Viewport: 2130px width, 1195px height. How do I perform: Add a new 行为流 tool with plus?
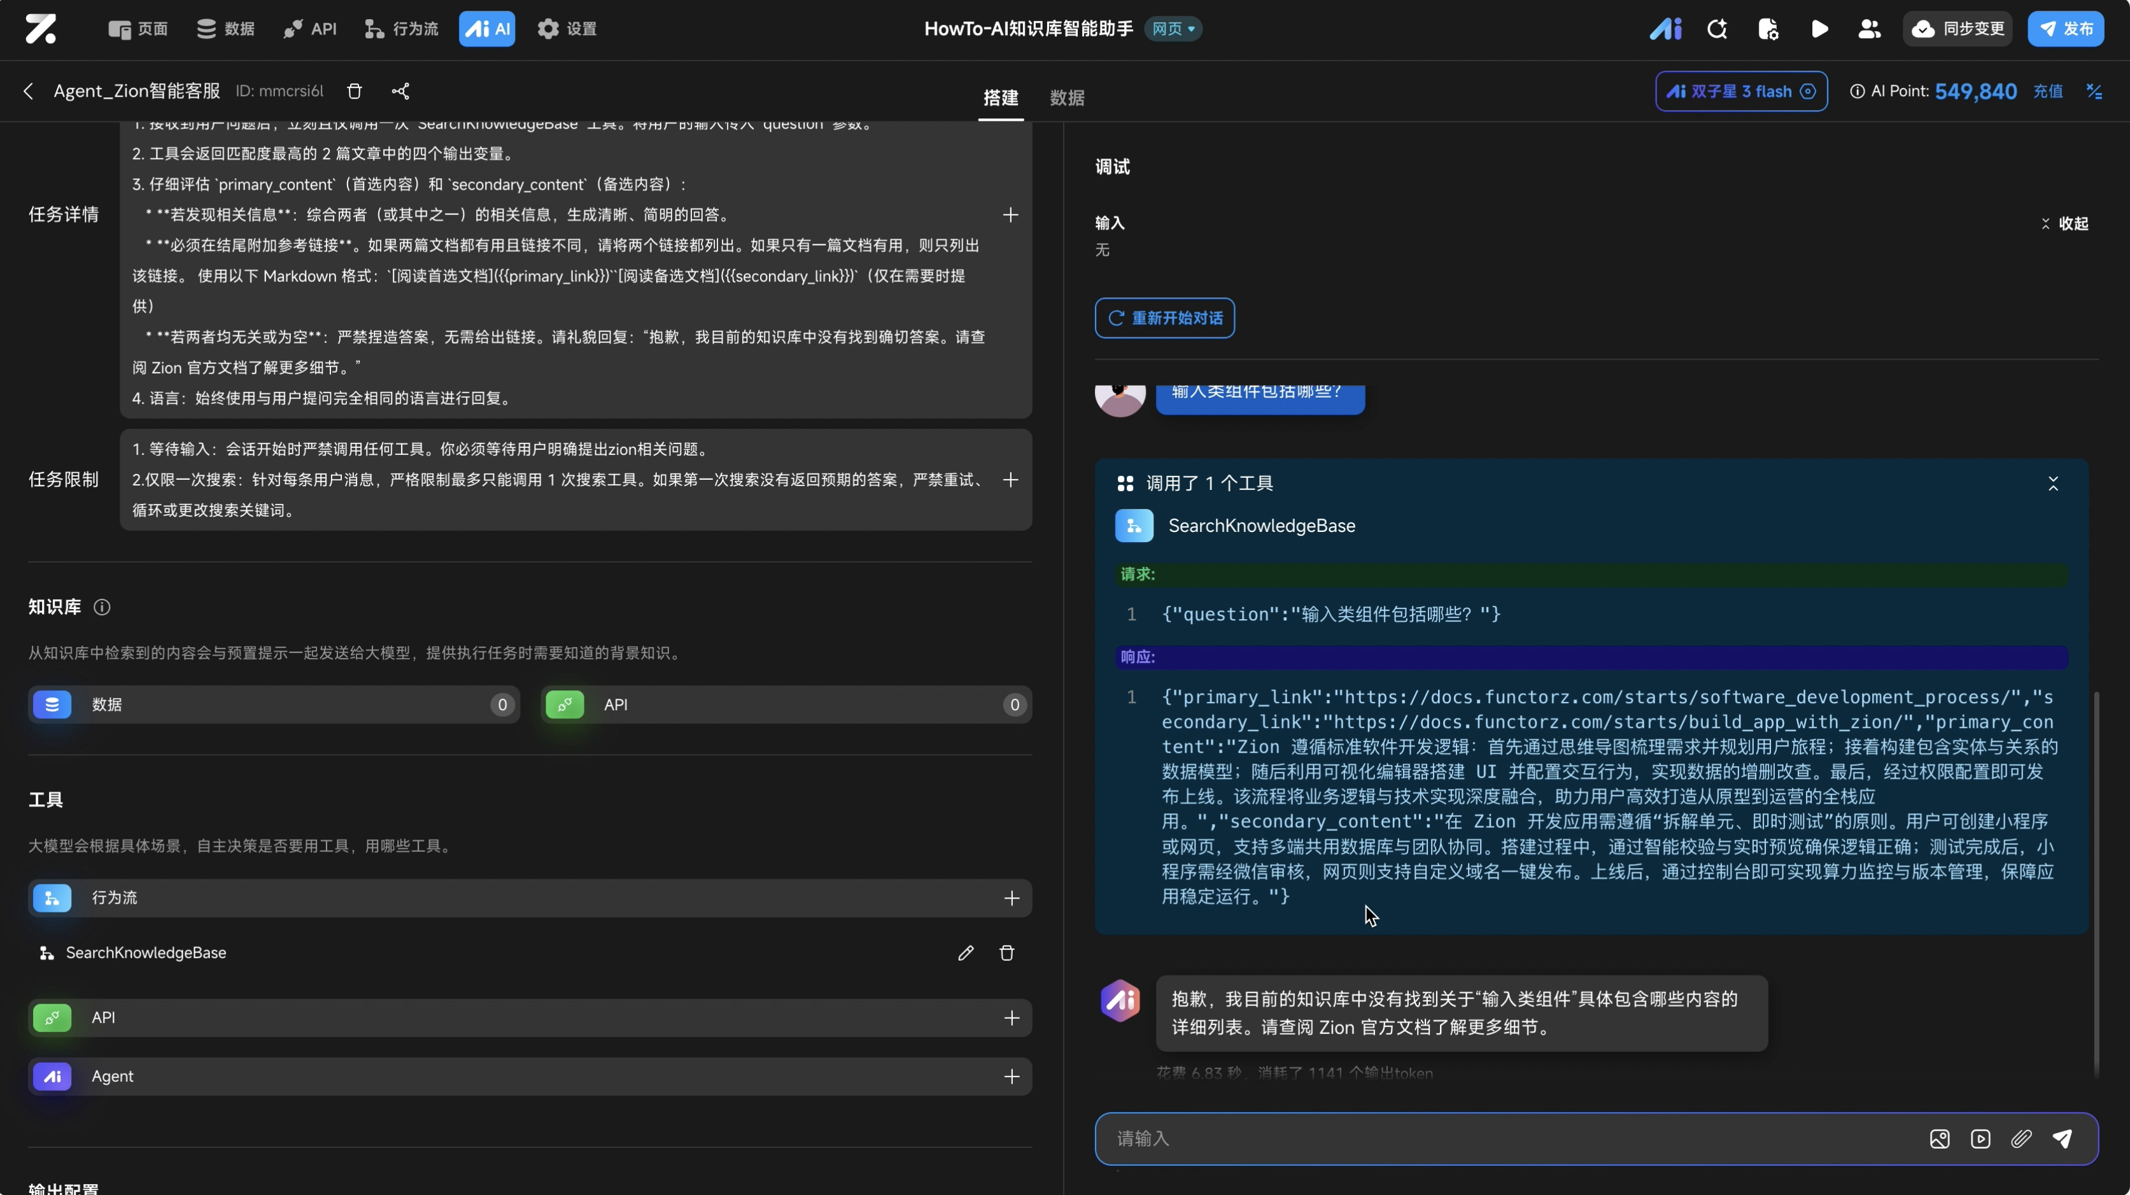click(1012, 898)
